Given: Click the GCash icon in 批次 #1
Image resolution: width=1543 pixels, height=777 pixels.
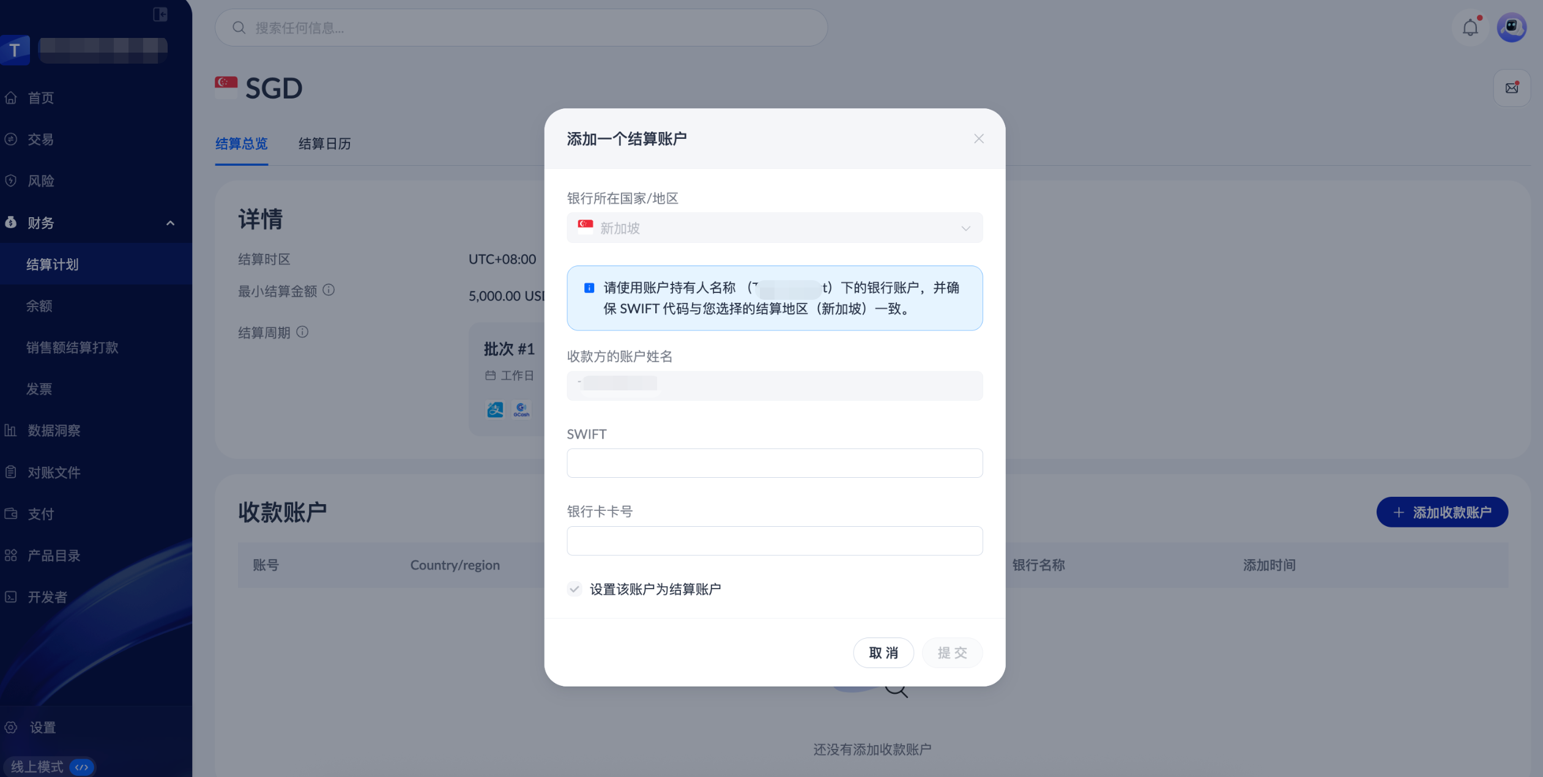Looking at the screenshot, I should [521, 409].
